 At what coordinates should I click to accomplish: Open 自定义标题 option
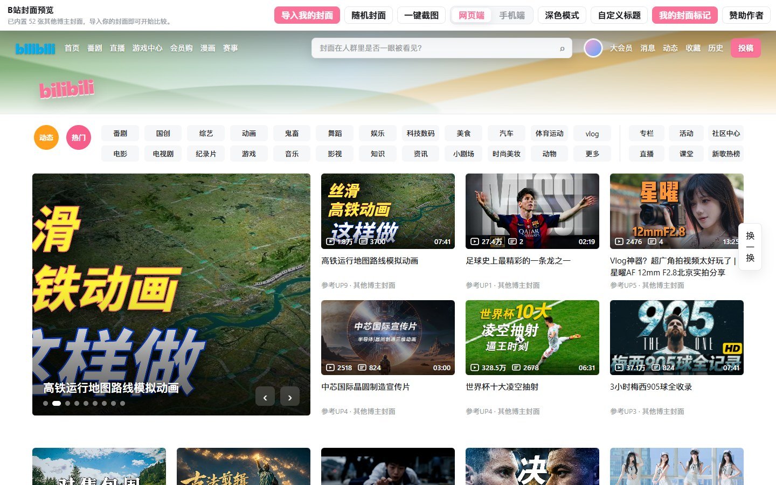click(619, 15)
